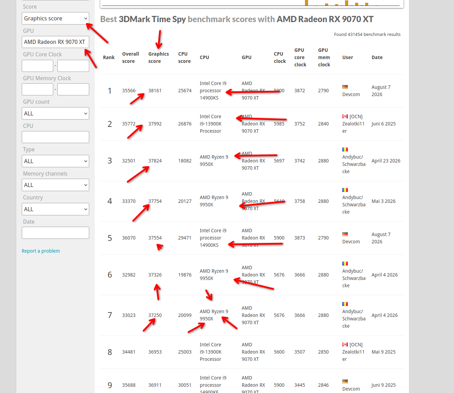The height and width of the screenshot is (393, 454).
Task: Open the GPU count dropdown
Action: point(55,113)
